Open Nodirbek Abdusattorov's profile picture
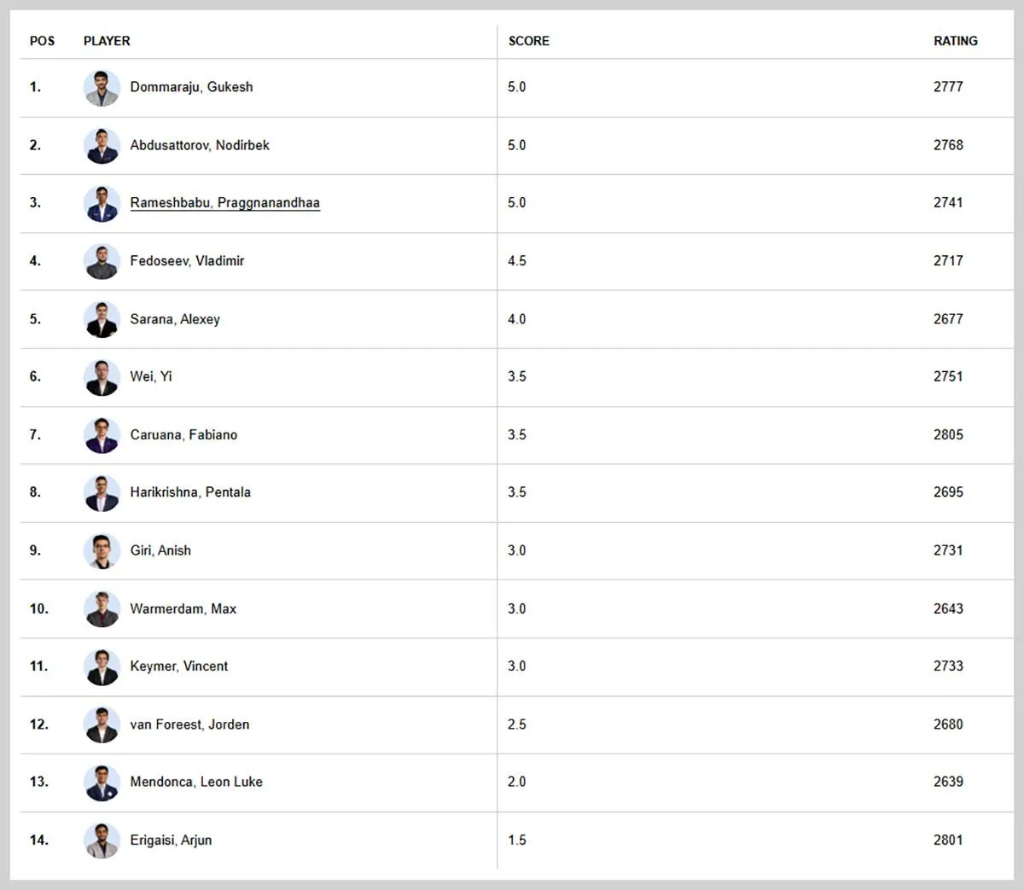The width and height of the screenshot is (1024, 890). pos(102,145)
